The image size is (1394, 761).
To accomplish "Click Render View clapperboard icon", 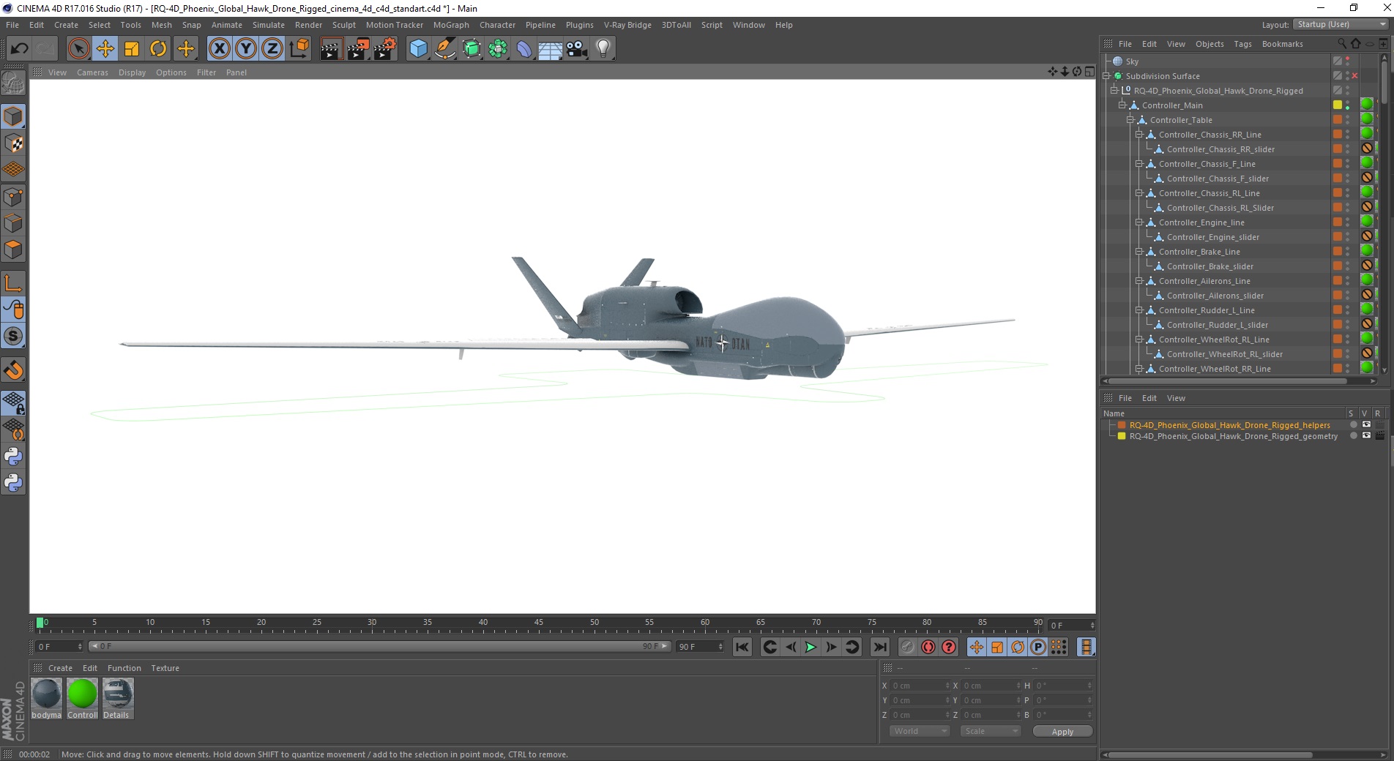I will coord(331,49).
